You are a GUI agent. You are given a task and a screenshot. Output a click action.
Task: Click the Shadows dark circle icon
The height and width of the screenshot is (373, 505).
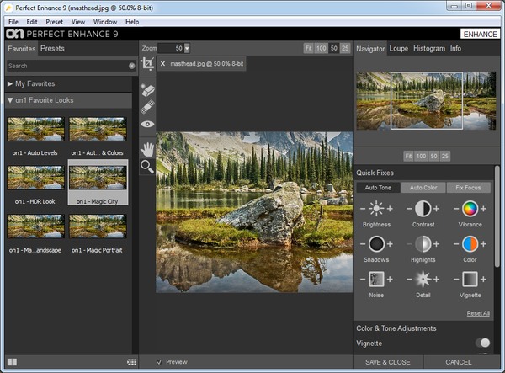coord(376,244)
